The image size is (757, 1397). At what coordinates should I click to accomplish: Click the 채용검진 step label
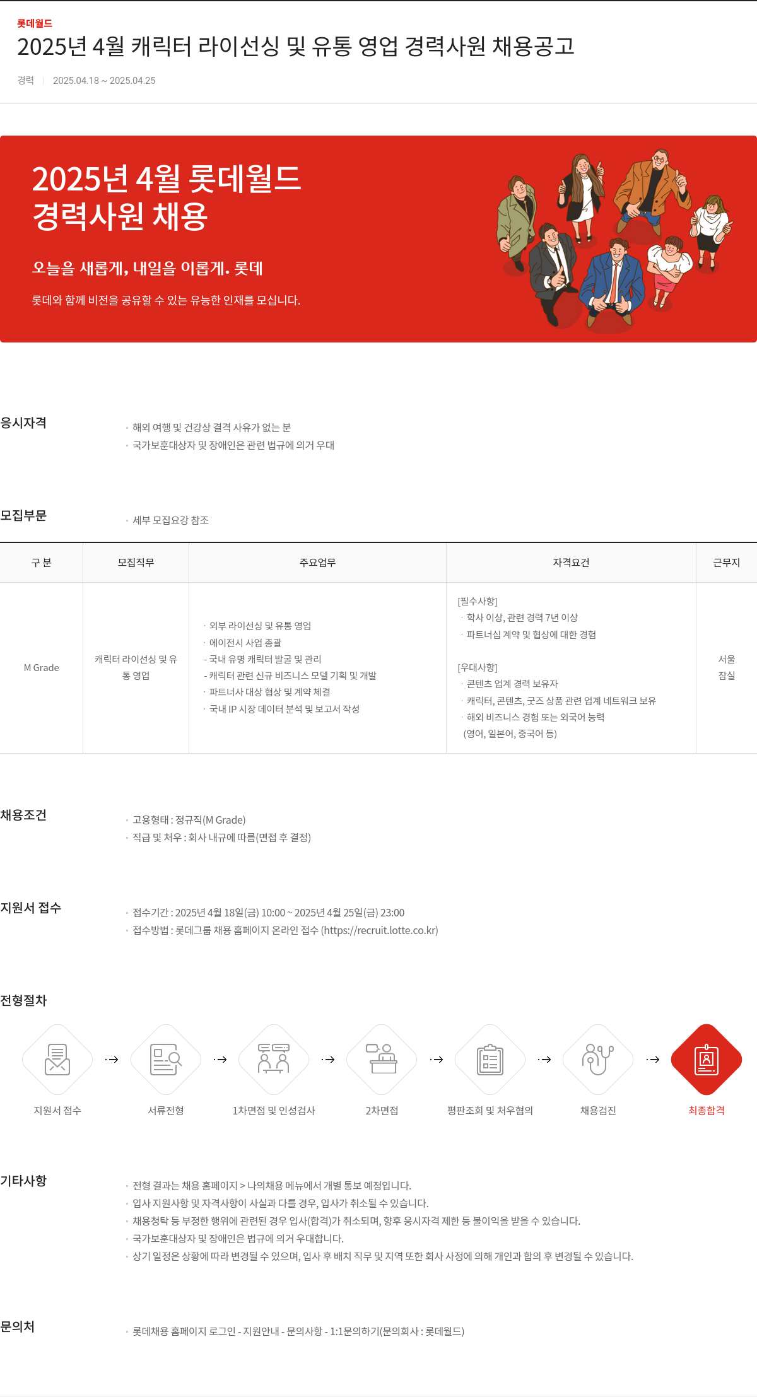point(598,1111)
